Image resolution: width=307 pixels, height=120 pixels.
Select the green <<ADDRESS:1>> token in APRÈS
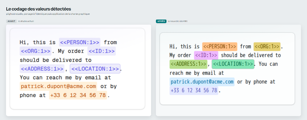coord(188,64)
